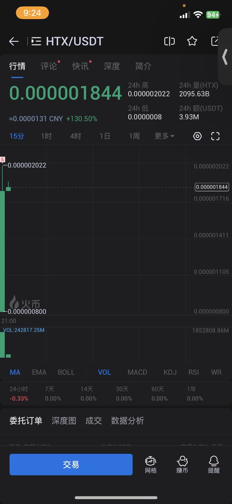
Task: Tap the red S marker on chart
Action: (3, 160)
